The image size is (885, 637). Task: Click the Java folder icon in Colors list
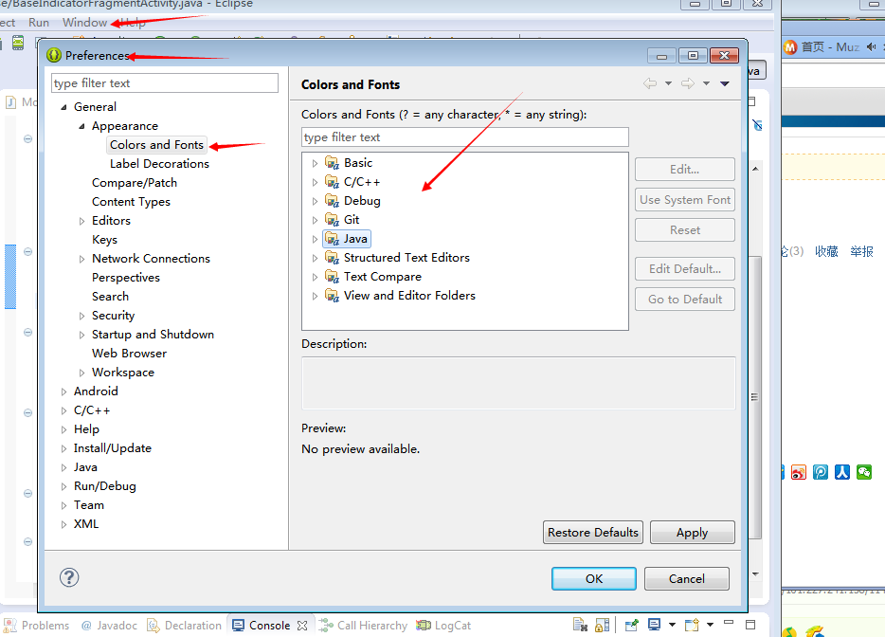332,239
